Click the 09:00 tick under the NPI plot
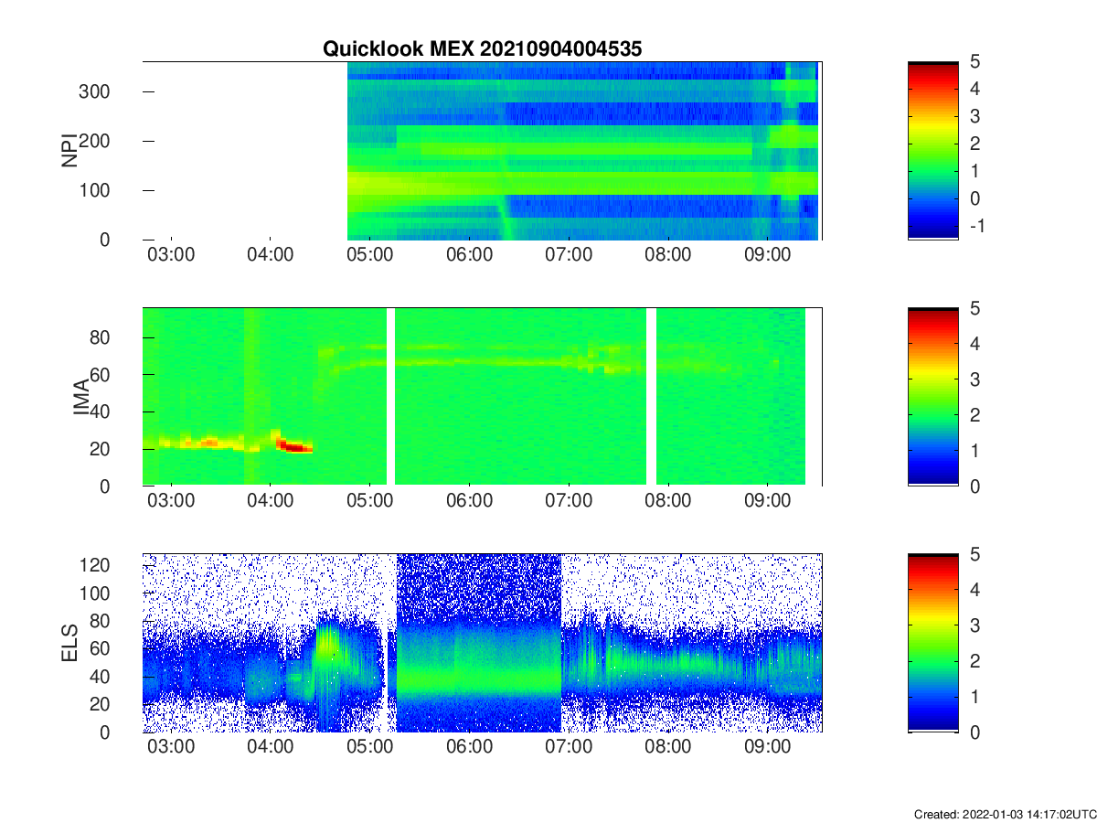Screen dimensions: 1097x823 (x=767, y=255)
